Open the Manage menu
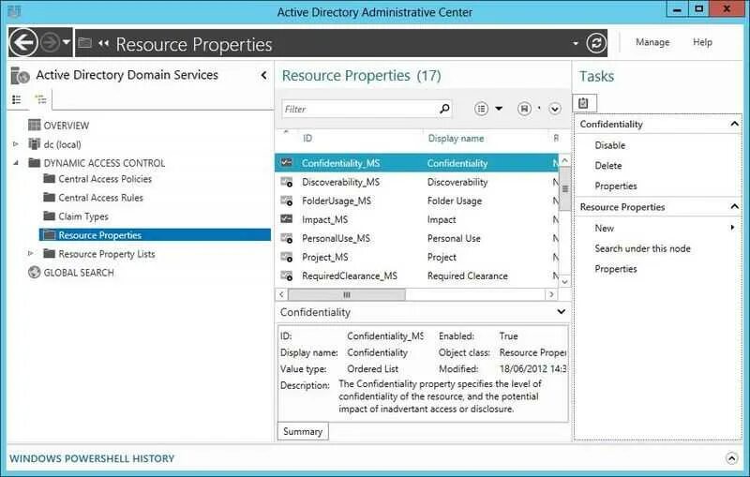Screen dimensions: 750x477 (652, 42)
